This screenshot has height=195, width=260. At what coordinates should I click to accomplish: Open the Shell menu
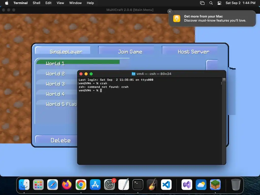(x=37, y=3)
